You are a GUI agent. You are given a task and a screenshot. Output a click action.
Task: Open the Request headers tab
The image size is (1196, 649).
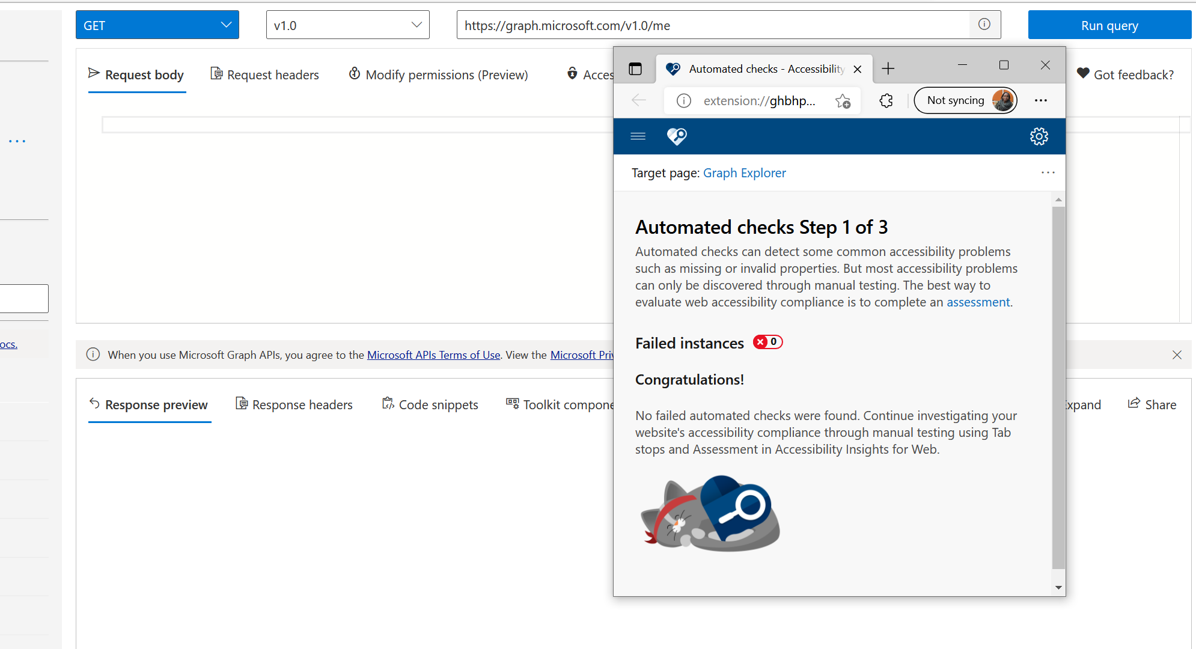point(265,75)
